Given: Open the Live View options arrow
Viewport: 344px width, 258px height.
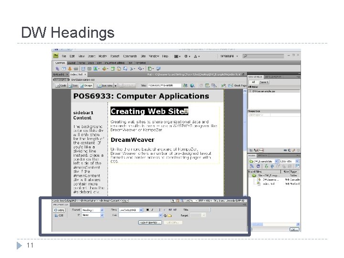Looking at the screenshot, I should [116, 86].
